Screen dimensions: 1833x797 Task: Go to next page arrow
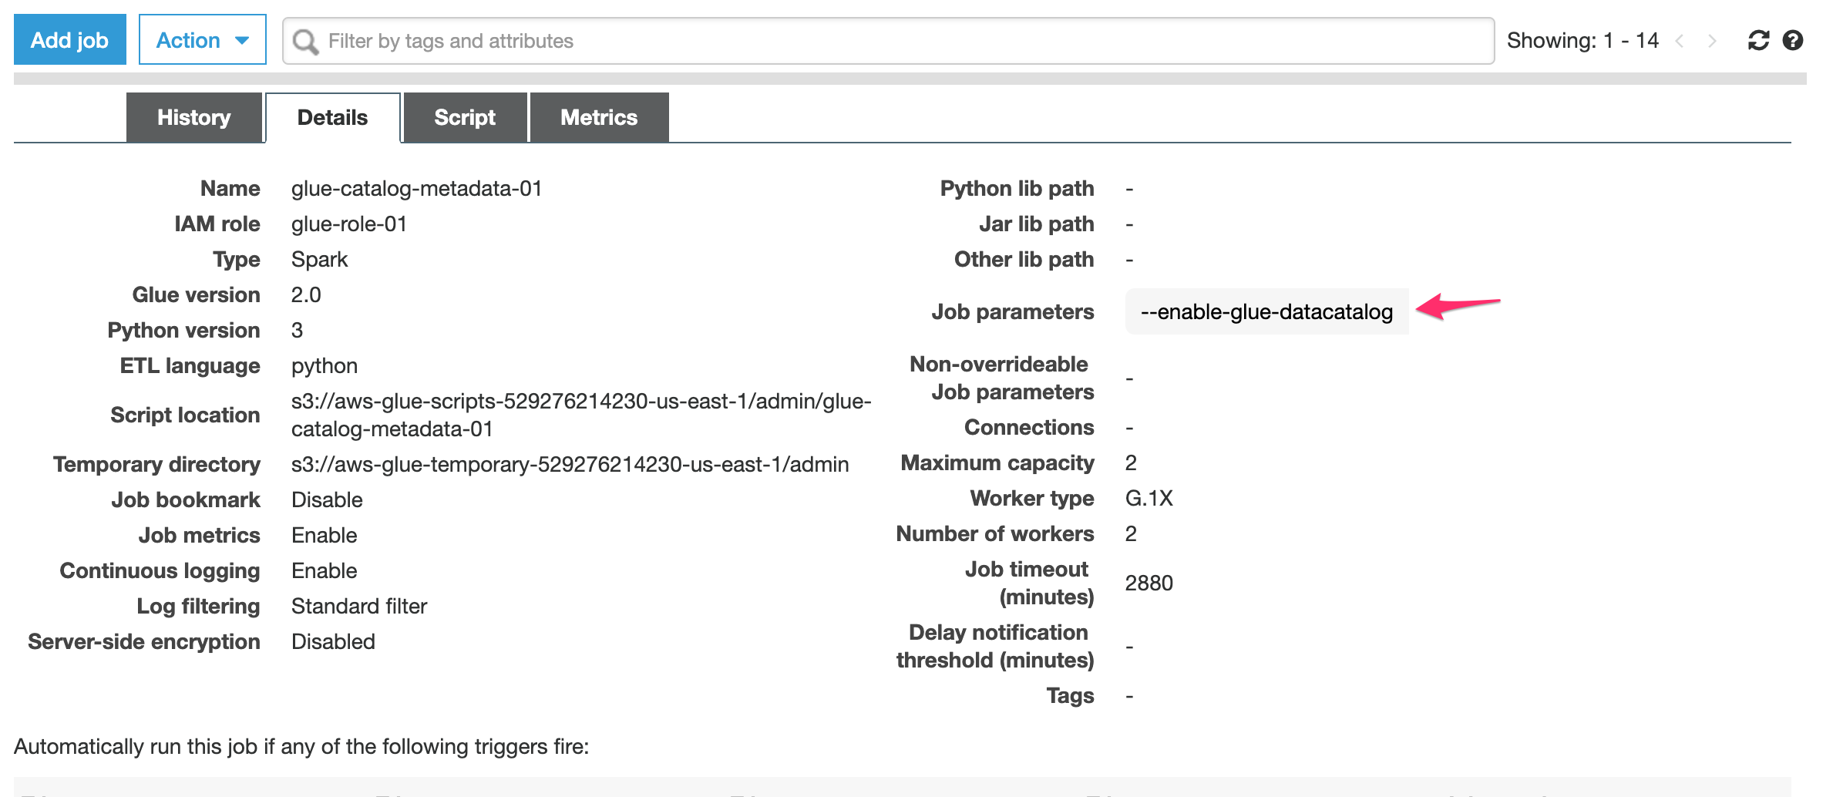(x=1712, y=41)
